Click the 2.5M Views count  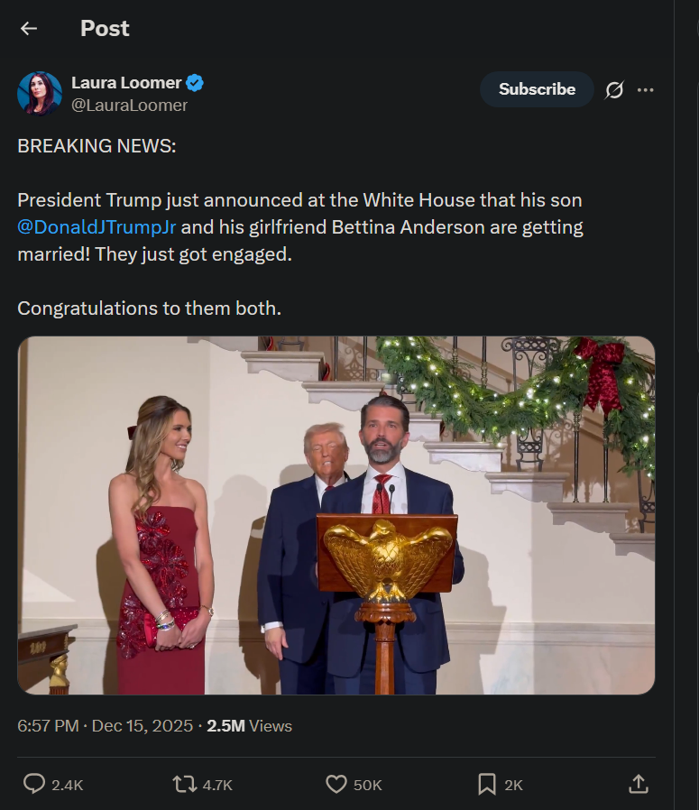tap(249, 725)
